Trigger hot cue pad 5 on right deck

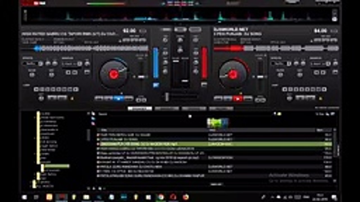(x=307, y=89)
